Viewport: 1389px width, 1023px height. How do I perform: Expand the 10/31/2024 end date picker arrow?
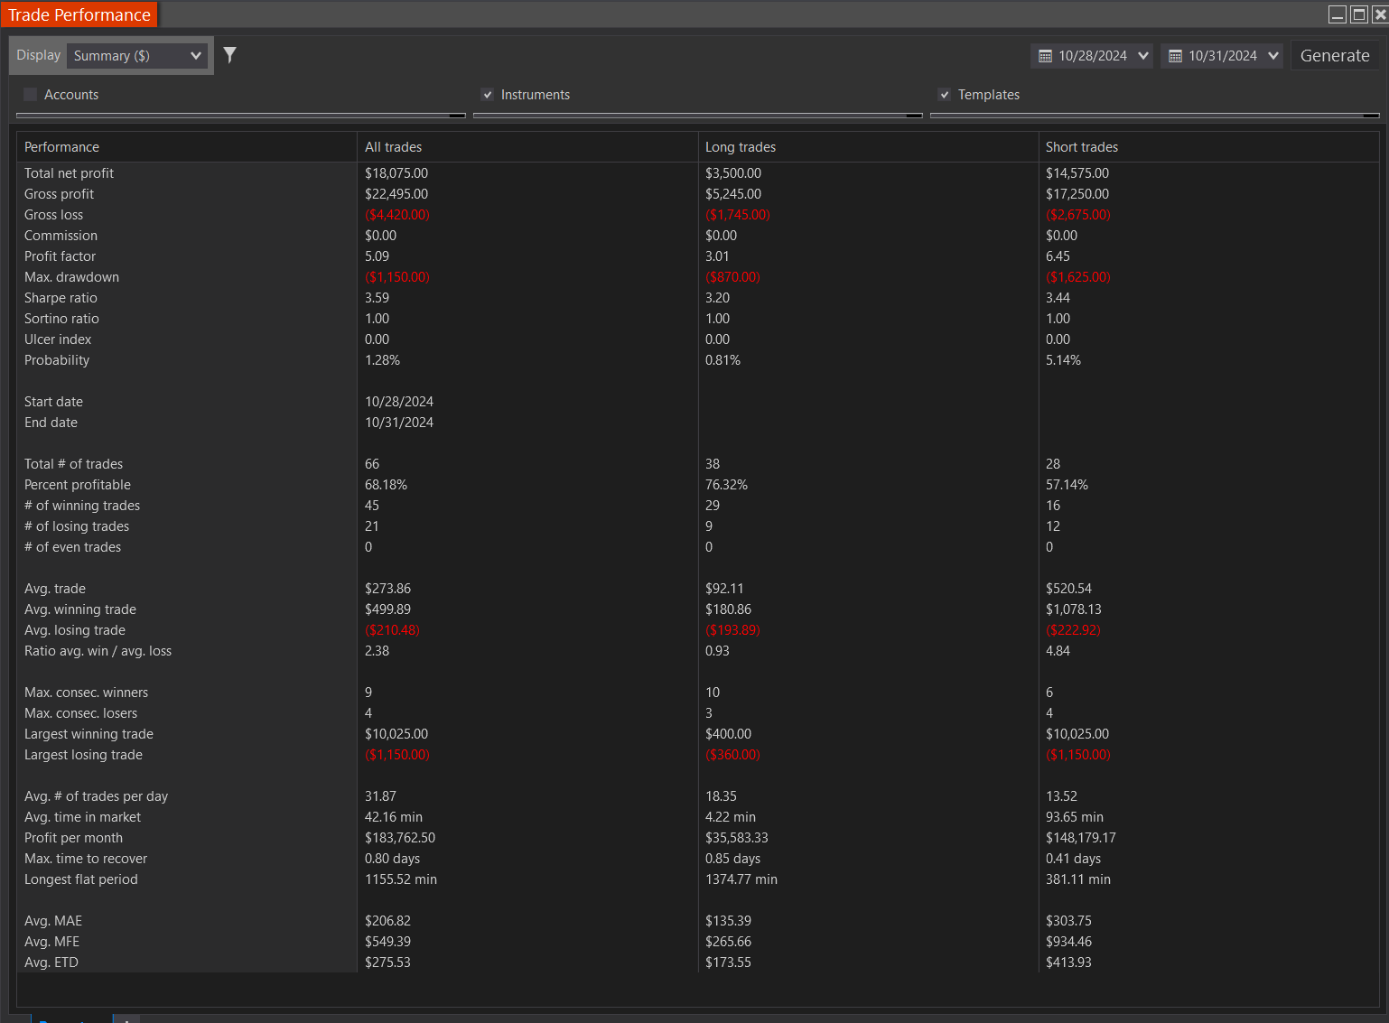(x=1273, y=56)
